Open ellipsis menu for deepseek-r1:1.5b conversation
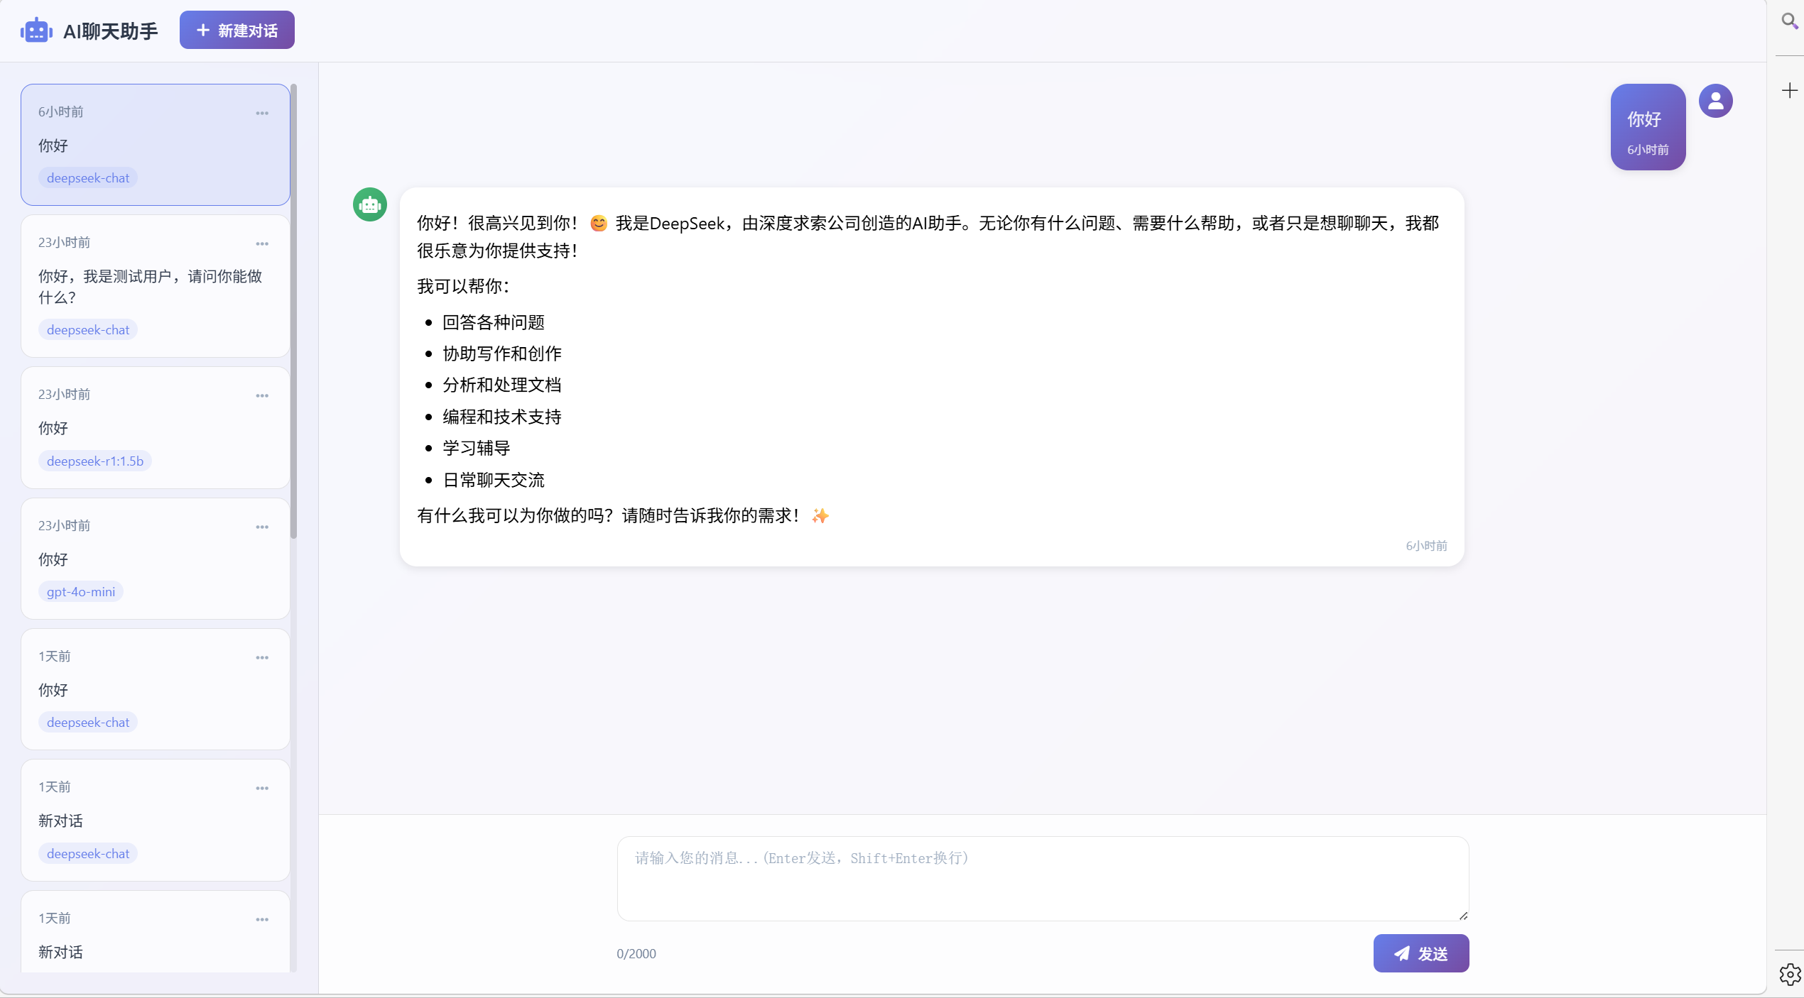This screenshot has height=998, width=1804. pos(262,395)
